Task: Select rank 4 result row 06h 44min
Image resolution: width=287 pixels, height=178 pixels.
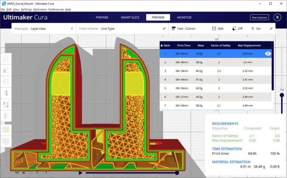Action: point(216,79)
